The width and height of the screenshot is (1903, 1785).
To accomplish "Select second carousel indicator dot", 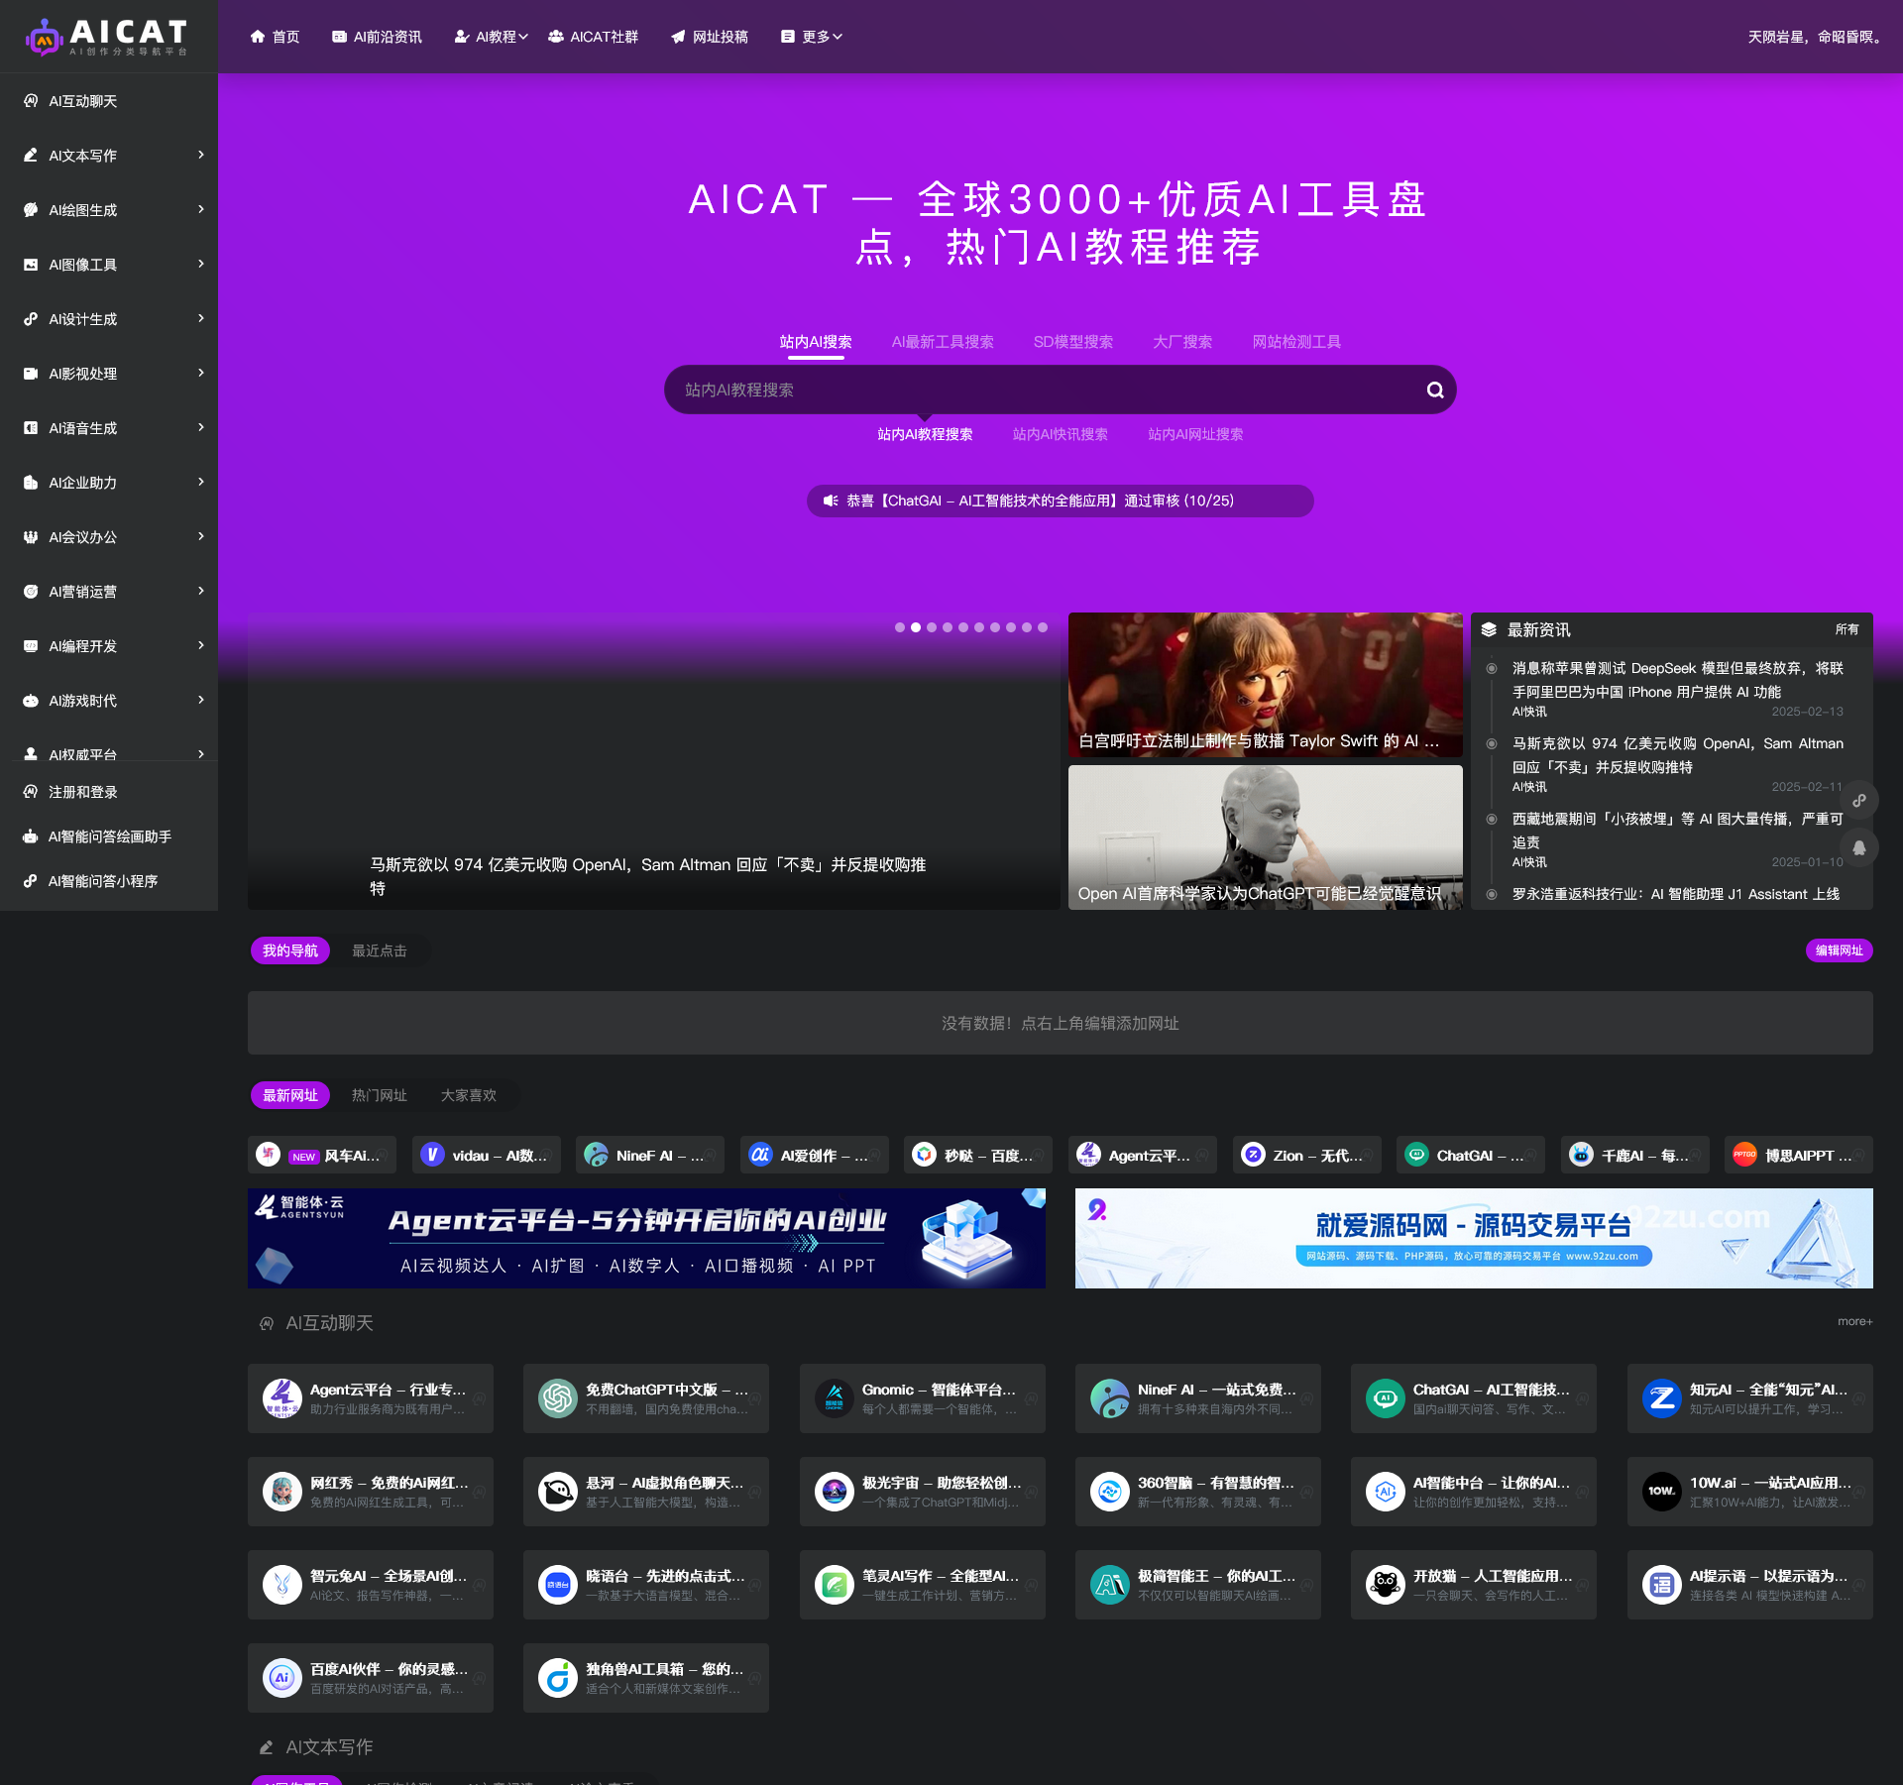I will coord(916,627).
